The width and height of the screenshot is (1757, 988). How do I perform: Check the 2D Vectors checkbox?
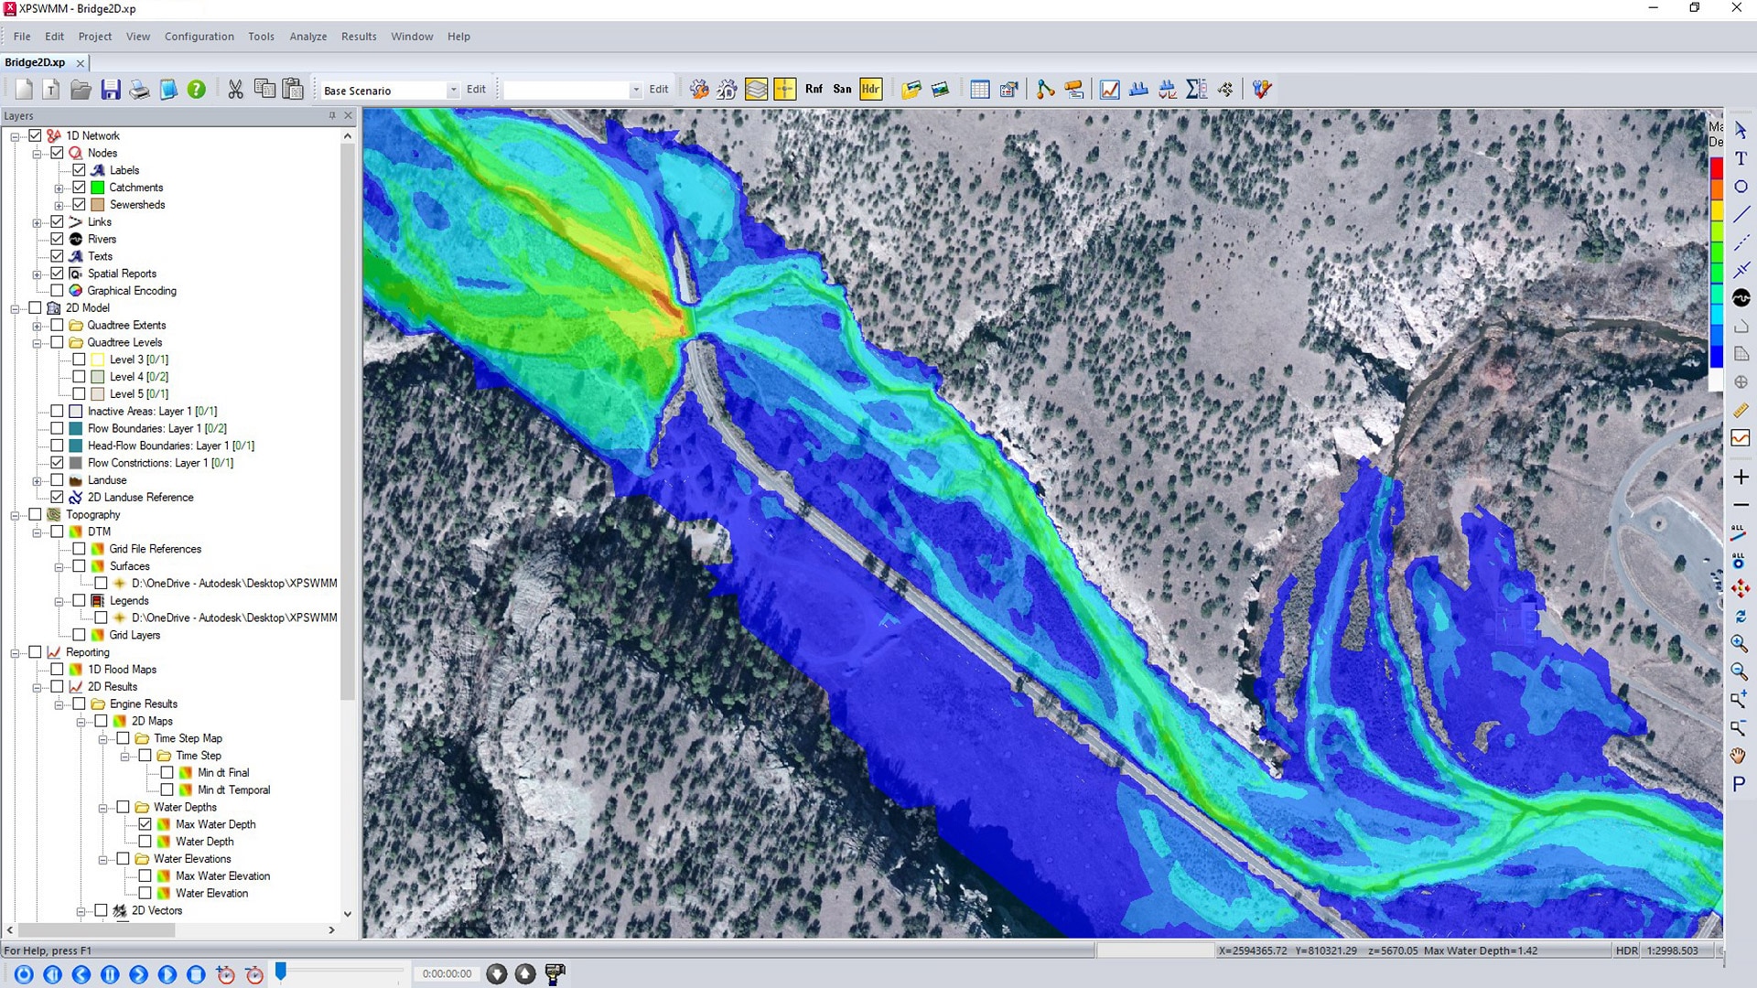101,910
